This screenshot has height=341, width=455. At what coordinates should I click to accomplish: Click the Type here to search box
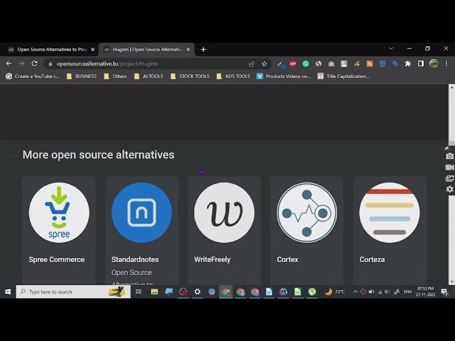(73, 292)
